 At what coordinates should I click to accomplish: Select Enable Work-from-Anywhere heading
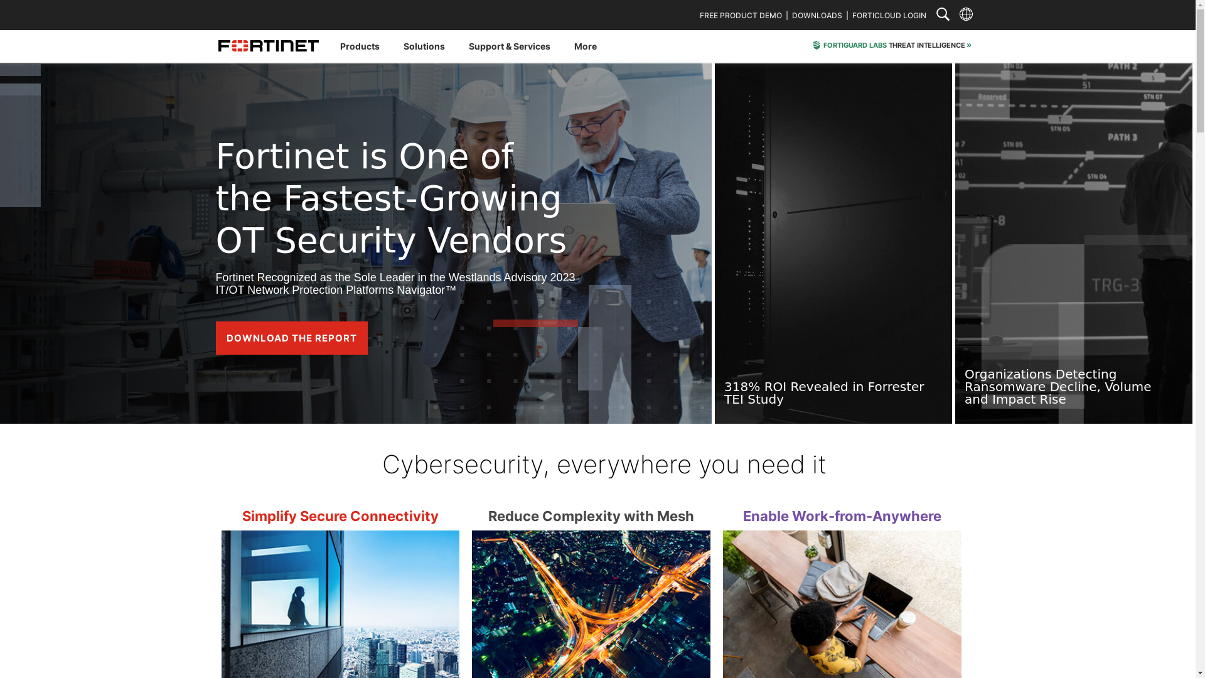click(x=842, y=516)
